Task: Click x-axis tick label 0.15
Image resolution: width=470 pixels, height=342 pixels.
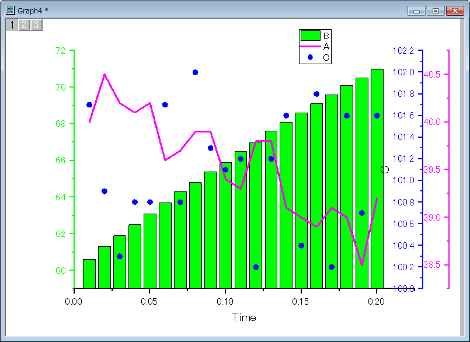Action: (x=301, y=302)
